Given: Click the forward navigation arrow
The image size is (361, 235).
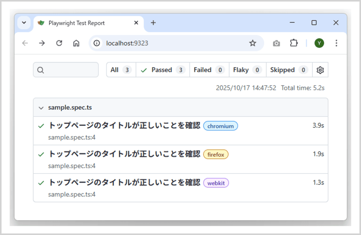Looking at the screenshot, I should (42, 43).
